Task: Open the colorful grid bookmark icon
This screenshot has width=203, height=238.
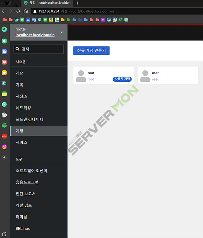Action: tap(115, 20)
